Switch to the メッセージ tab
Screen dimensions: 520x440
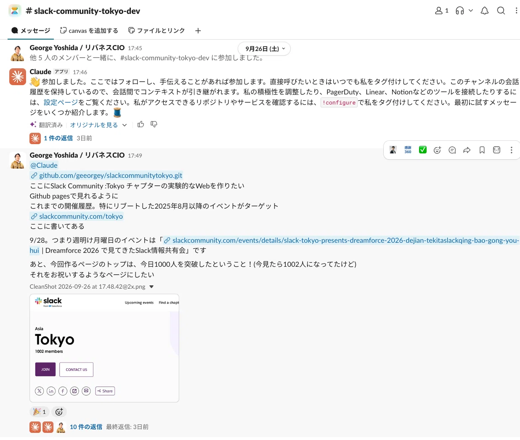tap(31, 30)
